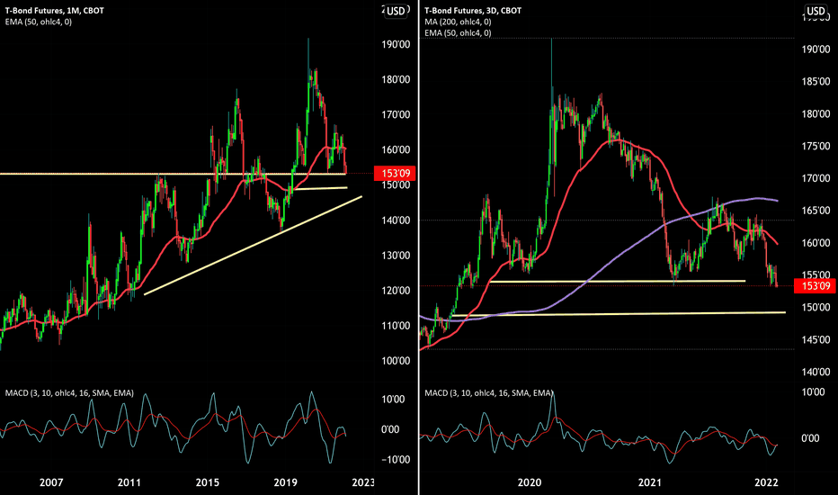
Task: Click 170'00 on left price scale
Action: [396, 114]
